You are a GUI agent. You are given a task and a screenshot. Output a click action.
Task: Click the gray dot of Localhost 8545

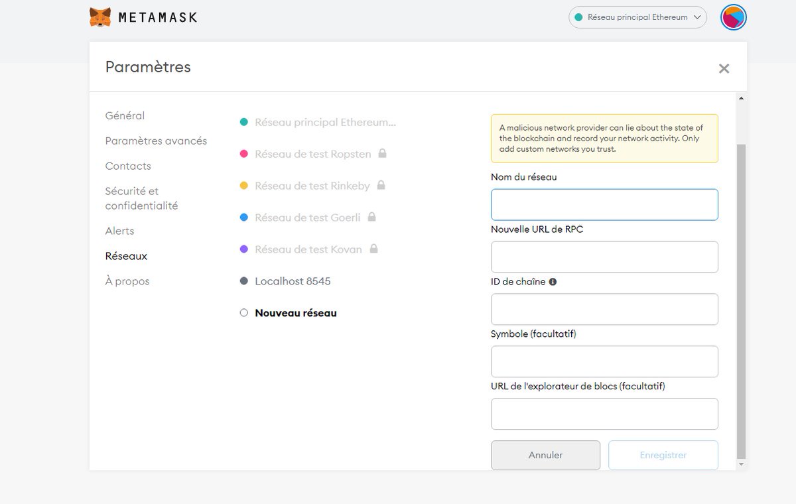pyautogui.click(x=243, y=281)
